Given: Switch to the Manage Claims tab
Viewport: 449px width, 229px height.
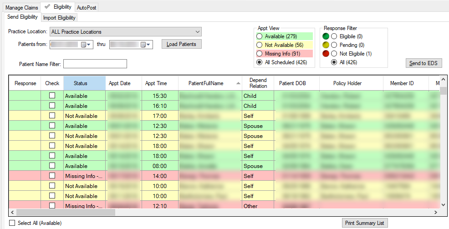Looking at the screenshot, I should pos(21,8).
